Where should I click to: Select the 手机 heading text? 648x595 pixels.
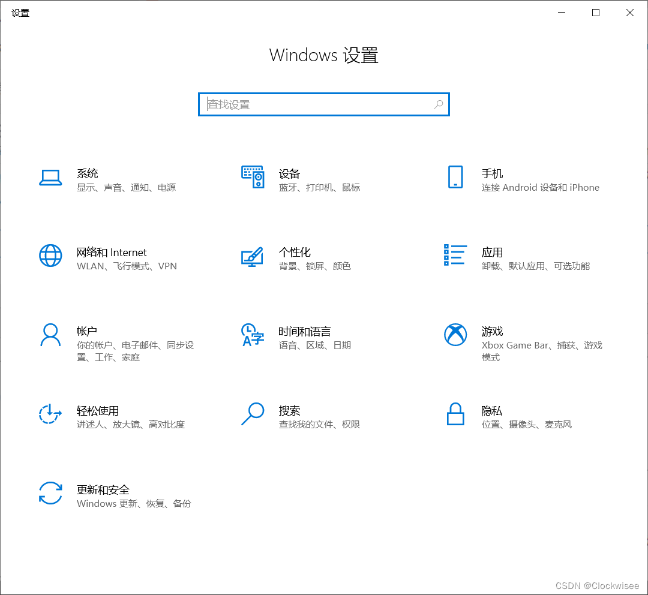click(x=492, y=173)
